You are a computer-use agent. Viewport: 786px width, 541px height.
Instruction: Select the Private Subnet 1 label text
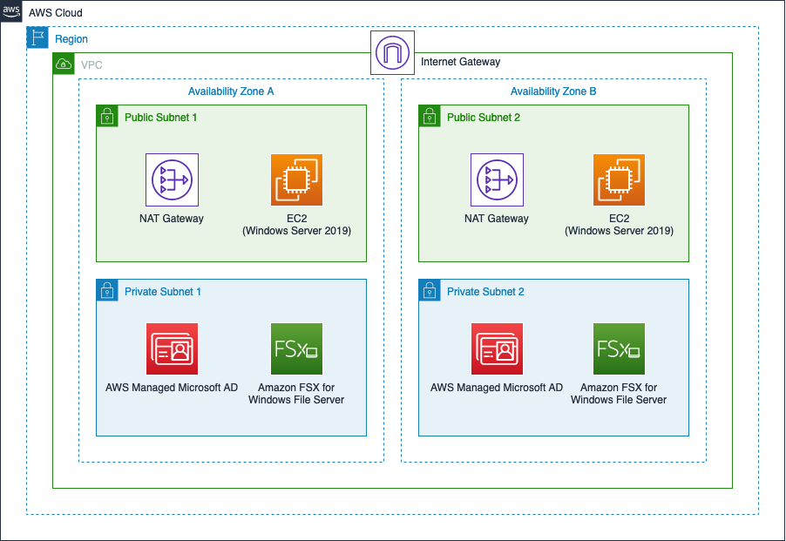pos(163,292)
